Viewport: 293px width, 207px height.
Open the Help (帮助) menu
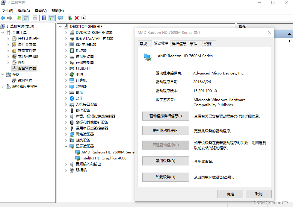click(58, 11)
